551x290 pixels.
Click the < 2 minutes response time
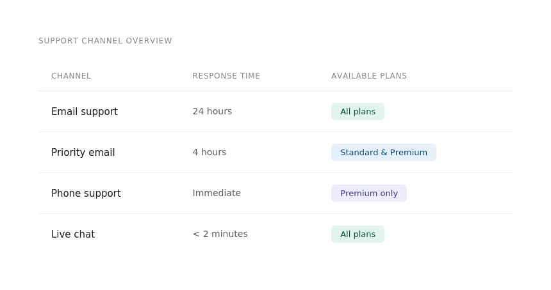pyautogui.click(x=220, y=234)
